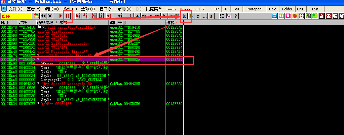Click the VB button

[x=237, y=9]
